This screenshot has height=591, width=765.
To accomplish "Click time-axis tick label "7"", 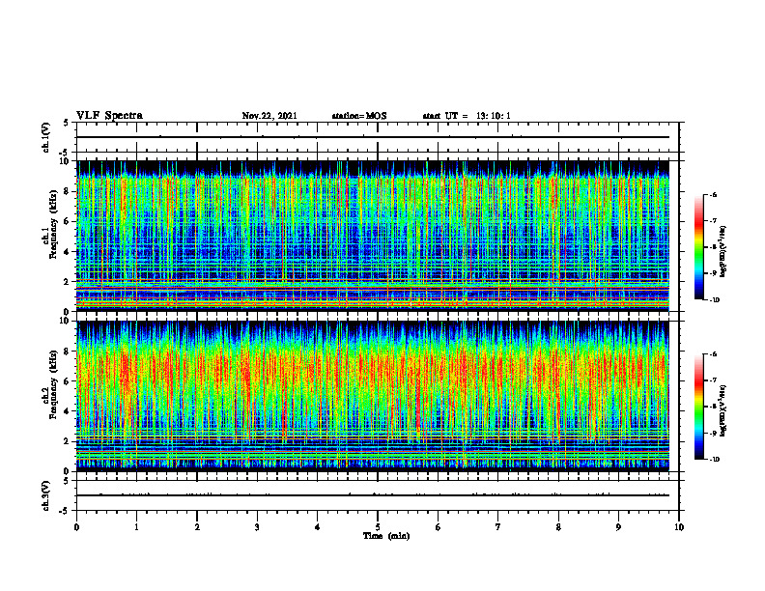I will click(x=498, y=527).
